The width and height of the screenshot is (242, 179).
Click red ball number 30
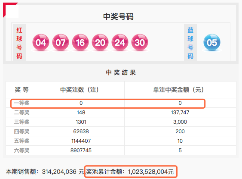(x=140, y=42)
